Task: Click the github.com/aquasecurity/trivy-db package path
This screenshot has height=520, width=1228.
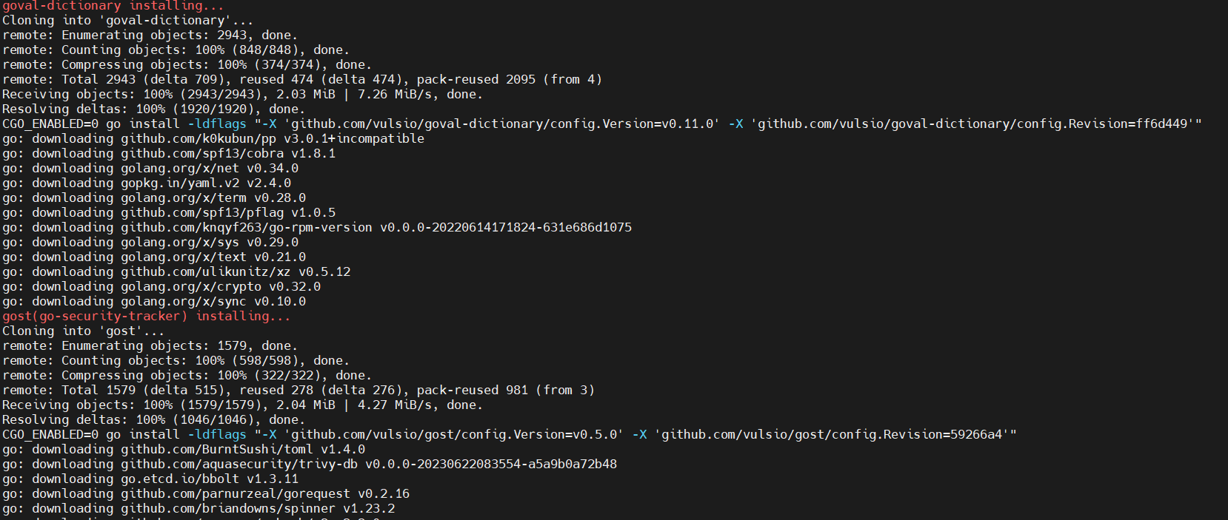Action: pos(239,464)
